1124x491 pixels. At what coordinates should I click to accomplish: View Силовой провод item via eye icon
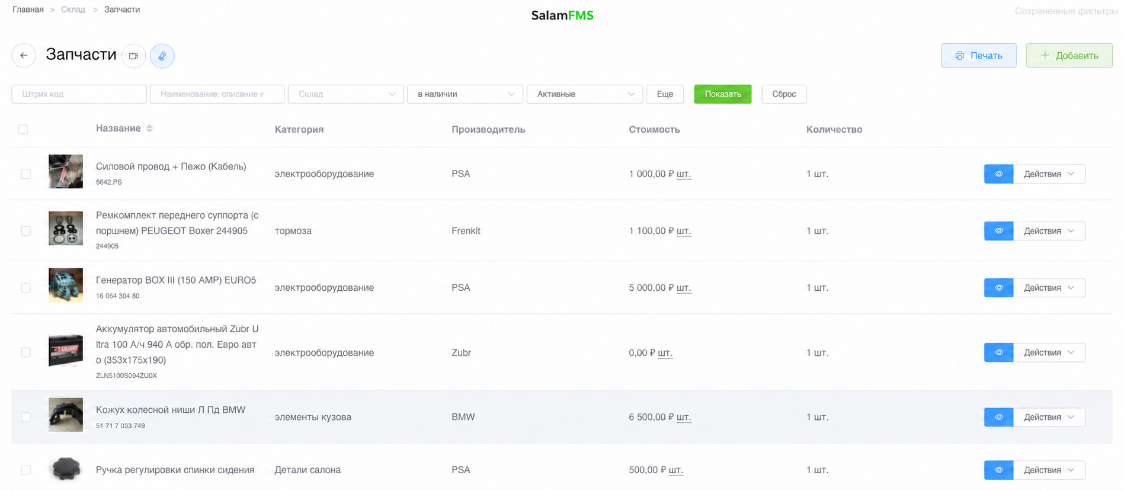point(998,174)
